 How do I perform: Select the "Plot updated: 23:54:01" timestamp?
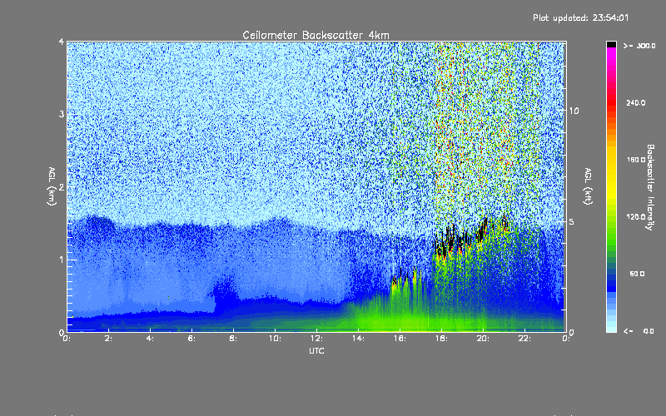[x=580, y=17]
